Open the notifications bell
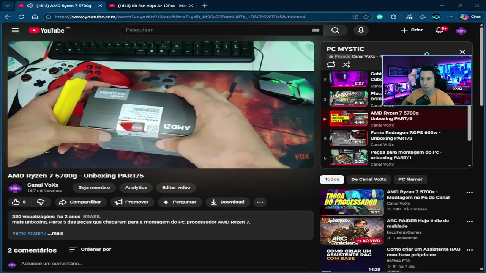The height and width of the screenshot is (273, 486). (x=440, y=30)
